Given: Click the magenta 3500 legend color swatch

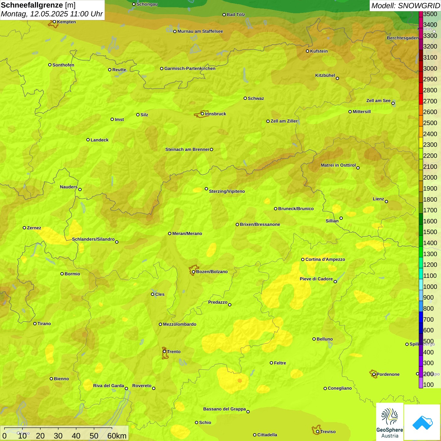Looking at the screenshot, I should pos(421,14).
